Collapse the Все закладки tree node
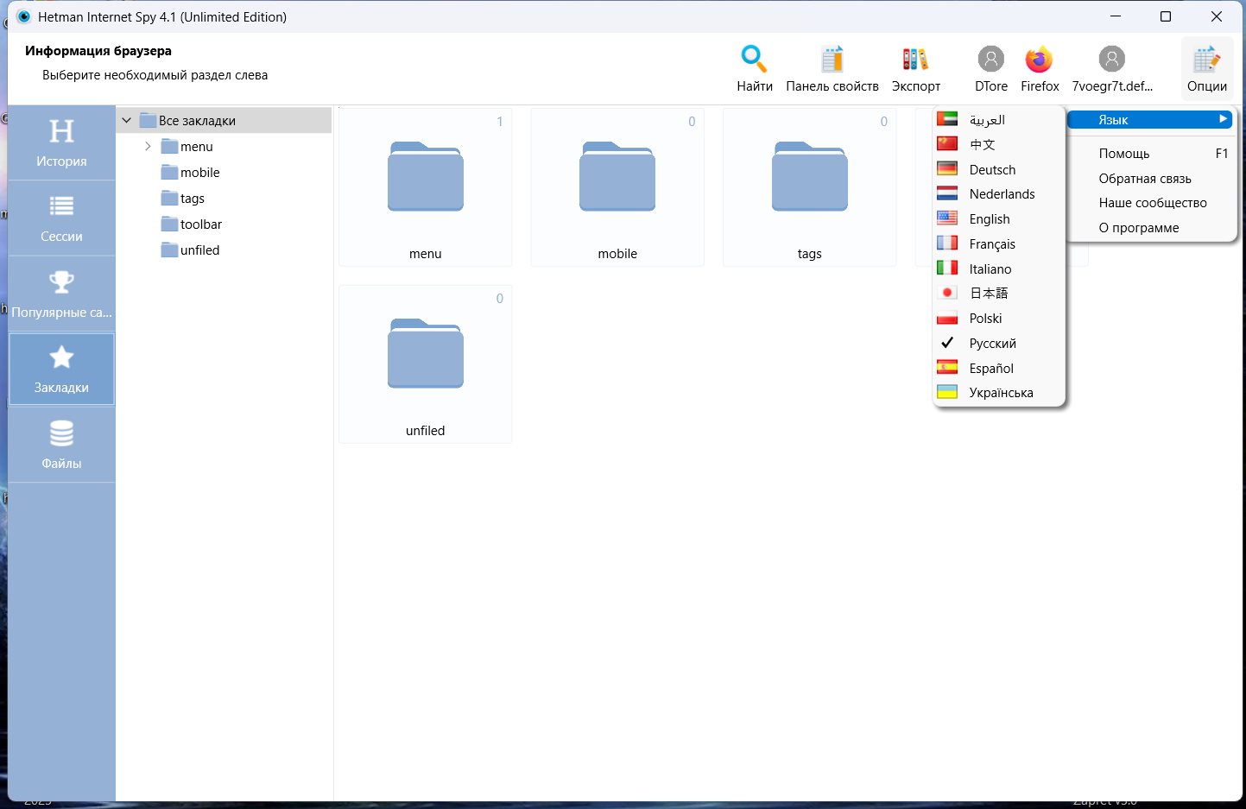1246x809 pixels. (127, 121)
